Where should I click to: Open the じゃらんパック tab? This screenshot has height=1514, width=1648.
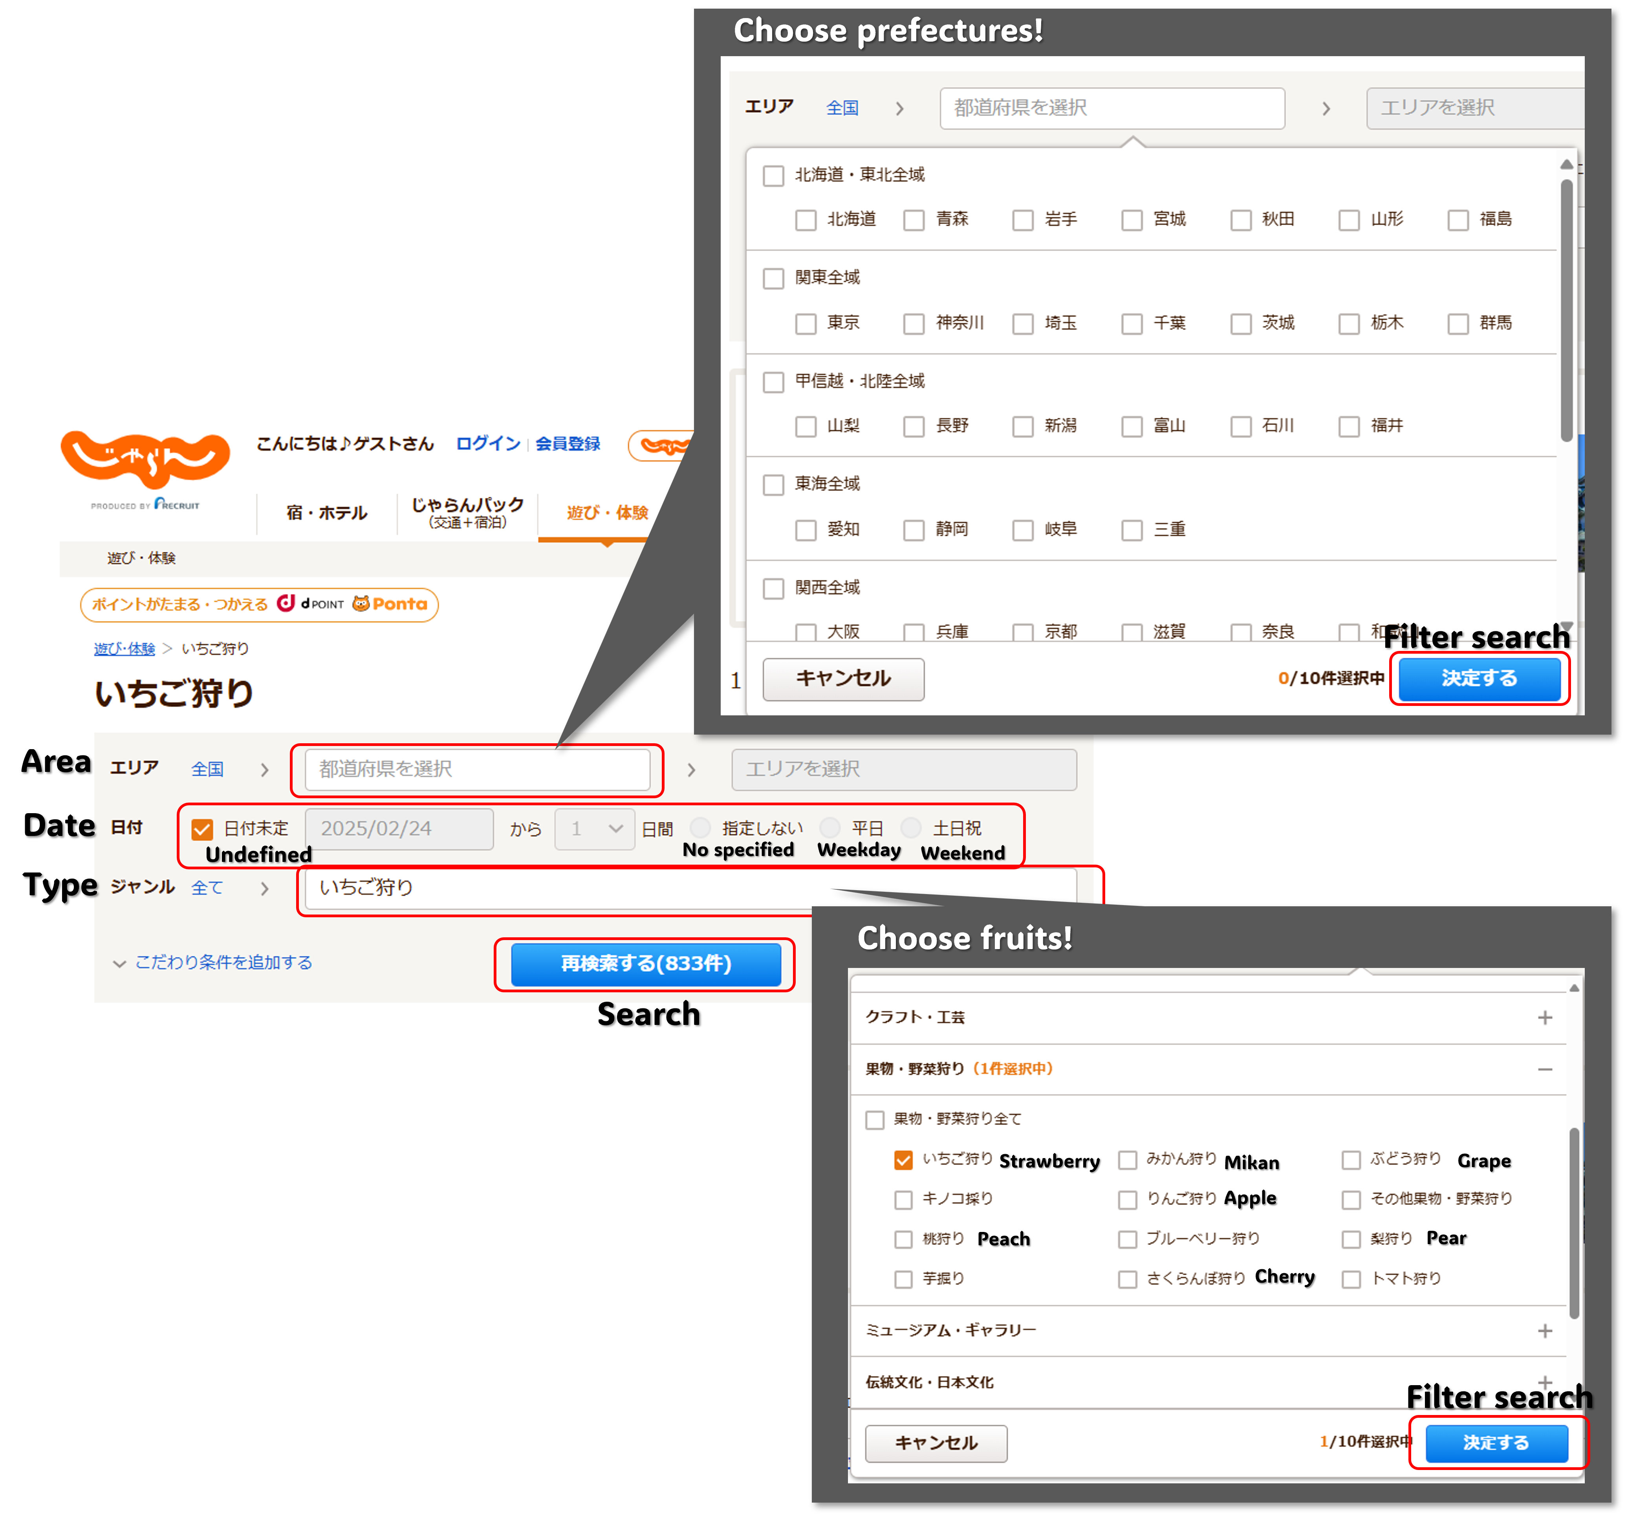click(467, 512)
